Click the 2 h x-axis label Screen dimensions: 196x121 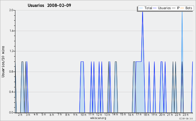point(20,115)
